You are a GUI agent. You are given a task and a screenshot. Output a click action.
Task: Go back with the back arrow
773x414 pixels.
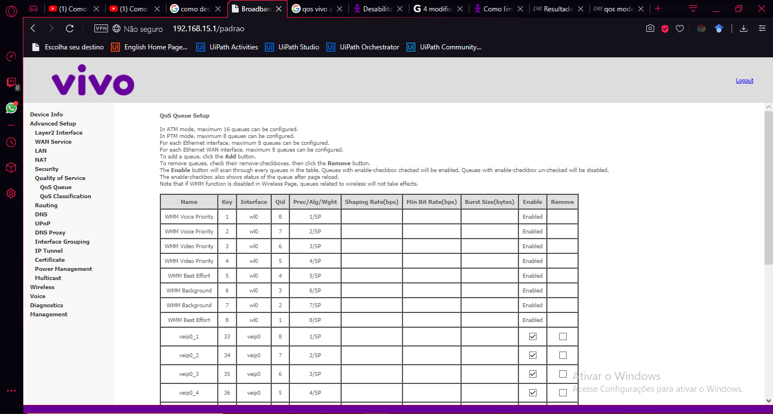click(x=33, y=28)
